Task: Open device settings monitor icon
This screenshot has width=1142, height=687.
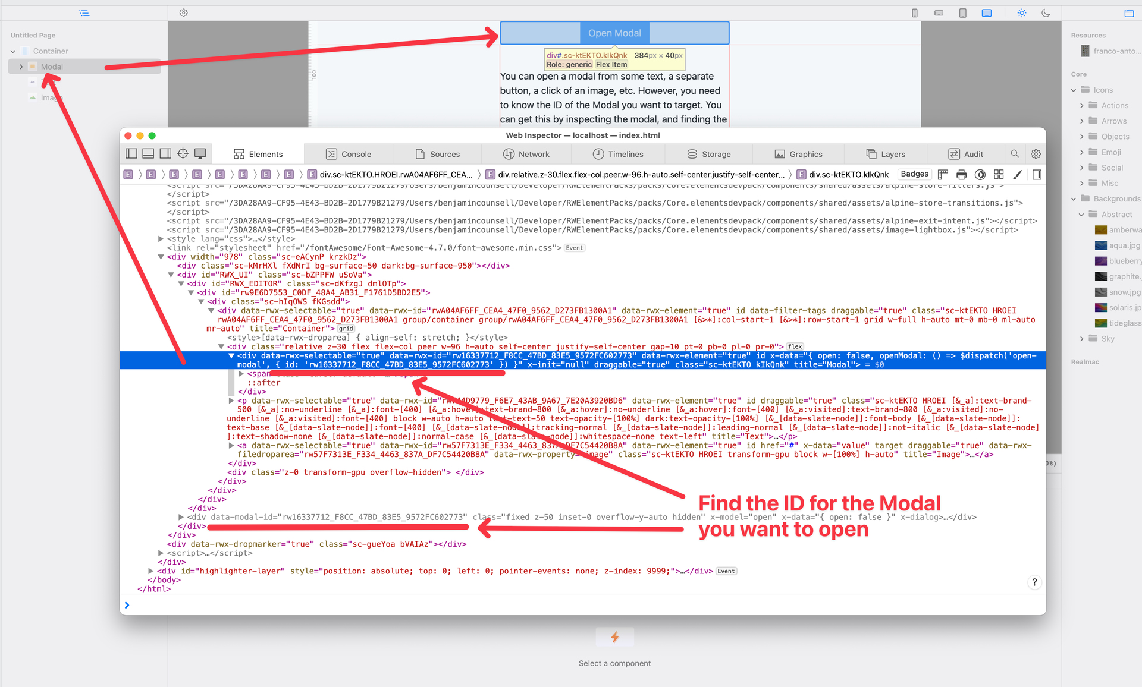Action: tap(200, 154)
